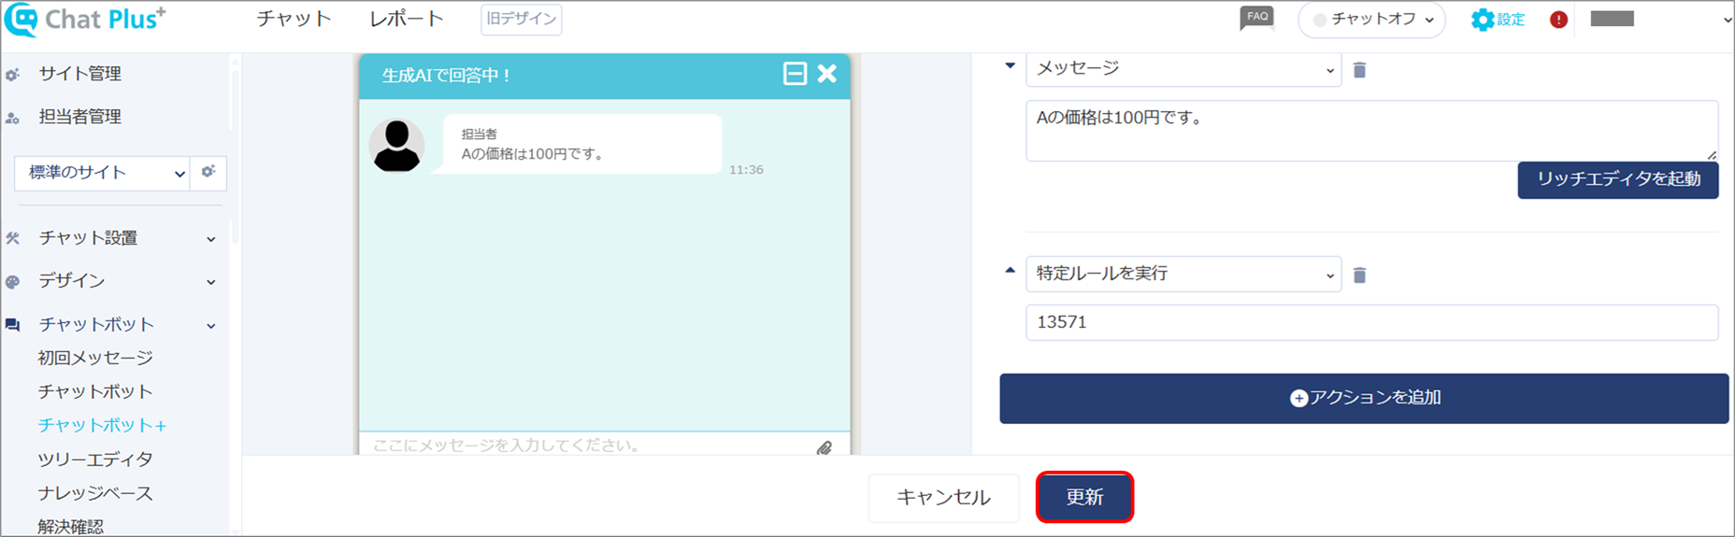Click the 更新 button
1735x537 pixels.
[1084, 497]
